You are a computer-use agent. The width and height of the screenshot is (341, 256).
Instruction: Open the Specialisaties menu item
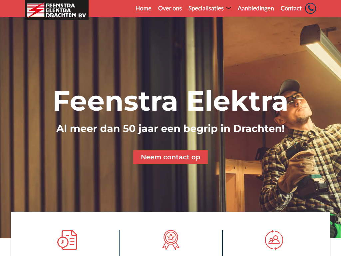coord(206,8)
